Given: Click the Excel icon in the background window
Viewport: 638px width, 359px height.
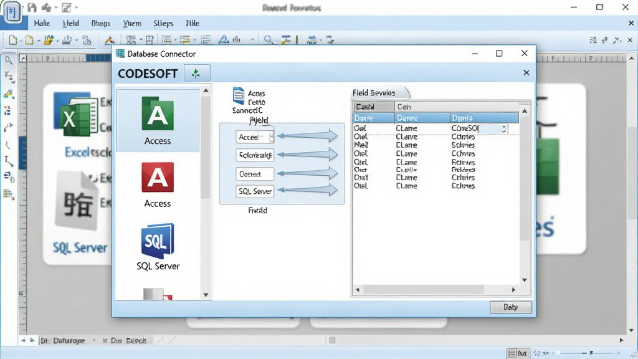Looking at the screenshot, I should (x=77, y=116).
